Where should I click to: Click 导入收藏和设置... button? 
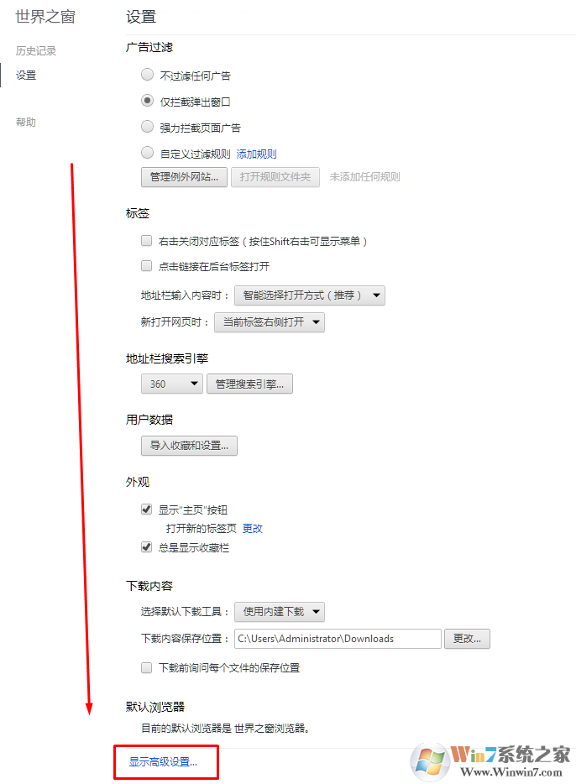pos(190,446)
